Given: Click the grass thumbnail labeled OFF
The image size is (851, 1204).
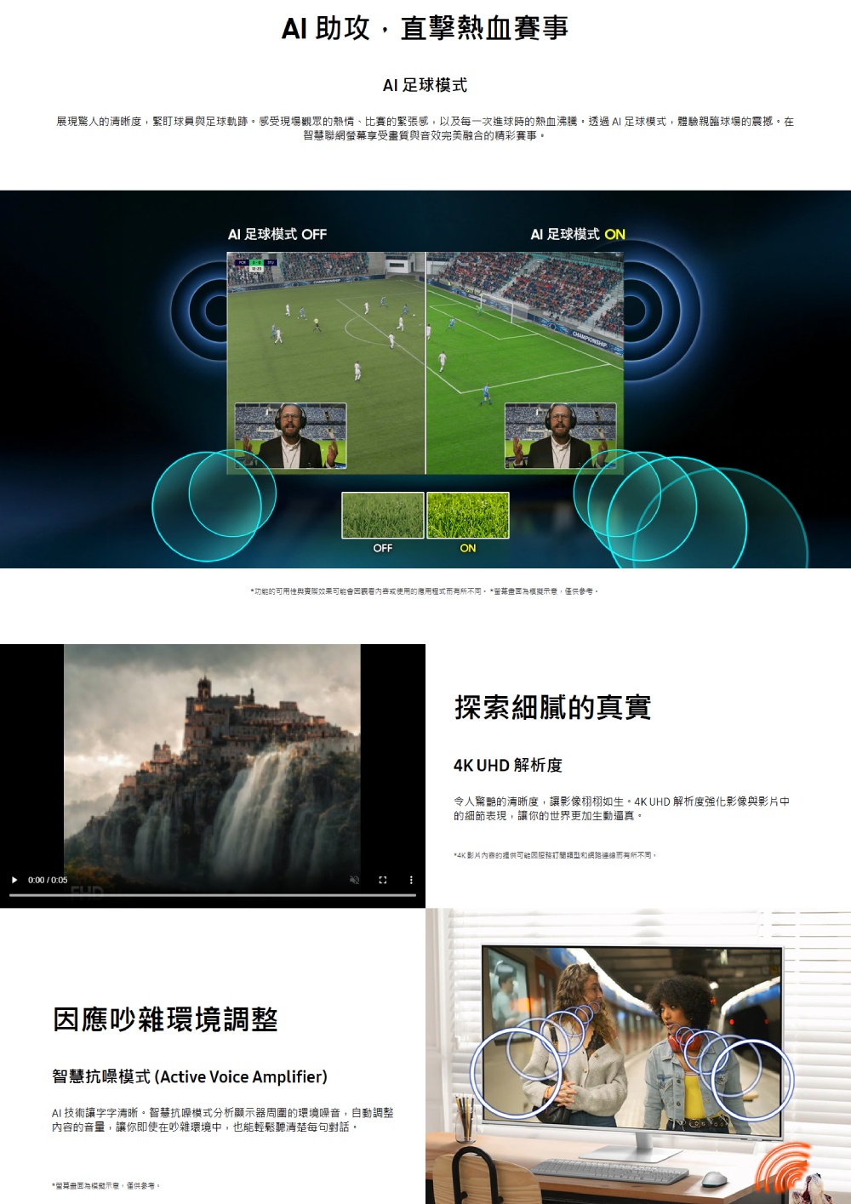Looking at the screenshot, I should point(383,515).
